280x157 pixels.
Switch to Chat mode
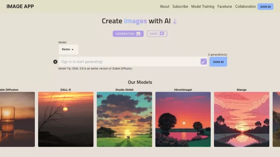[157, 34]
